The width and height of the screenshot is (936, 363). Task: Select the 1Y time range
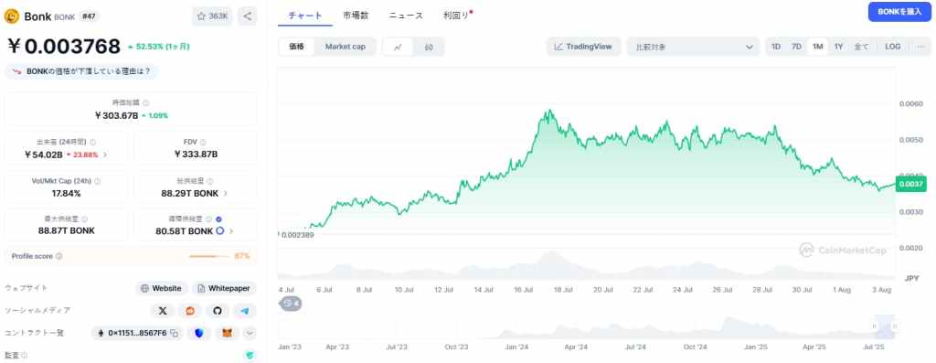tap(838, 47)
